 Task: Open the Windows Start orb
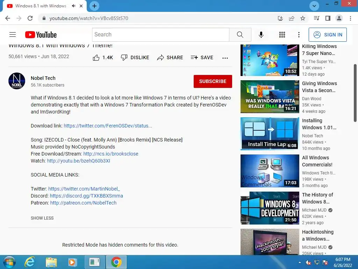click(x=9, y=262)
